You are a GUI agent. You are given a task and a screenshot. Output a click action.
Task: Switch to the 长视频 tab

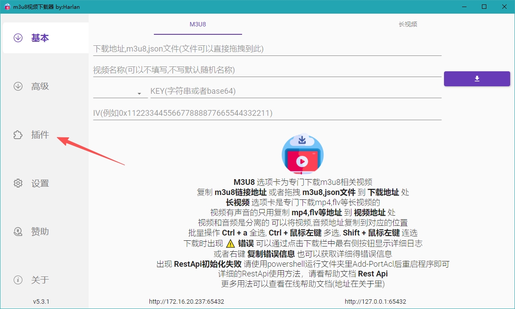click(x=408, y=24)
